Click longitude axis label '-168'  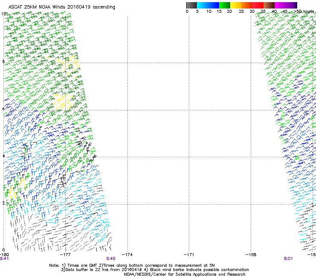[x=251, y=255]
